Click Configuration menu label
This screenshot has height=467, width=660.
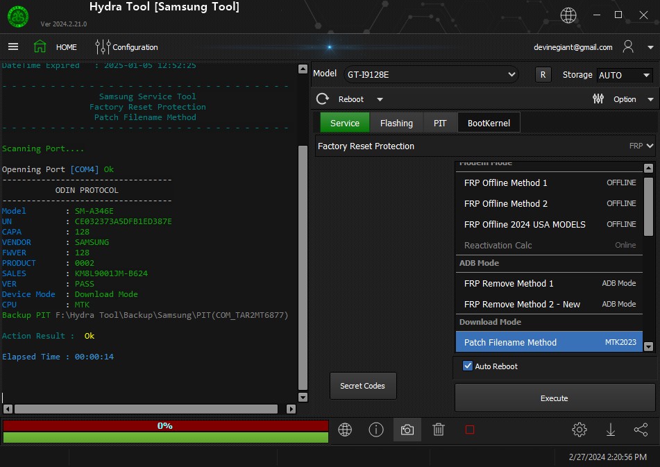135,47
